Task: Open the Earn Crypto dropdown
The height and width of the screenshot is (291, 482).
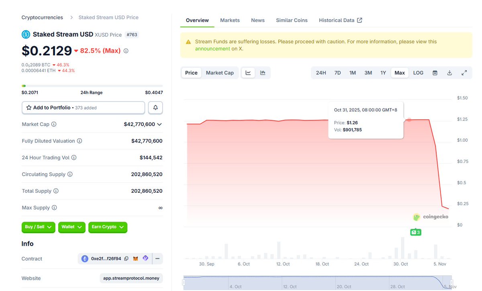Action: click(108, 227)
